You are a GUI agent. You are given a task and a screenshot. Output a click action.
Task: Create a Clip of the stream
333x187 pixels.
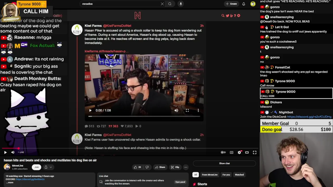click(x=175, y=167)
